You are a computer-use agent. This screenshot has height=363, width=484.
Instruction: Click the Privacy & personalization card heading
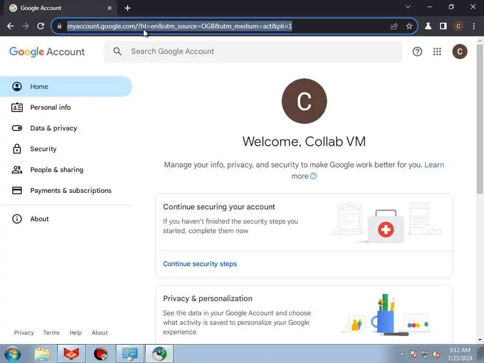(x=207, y=299)
